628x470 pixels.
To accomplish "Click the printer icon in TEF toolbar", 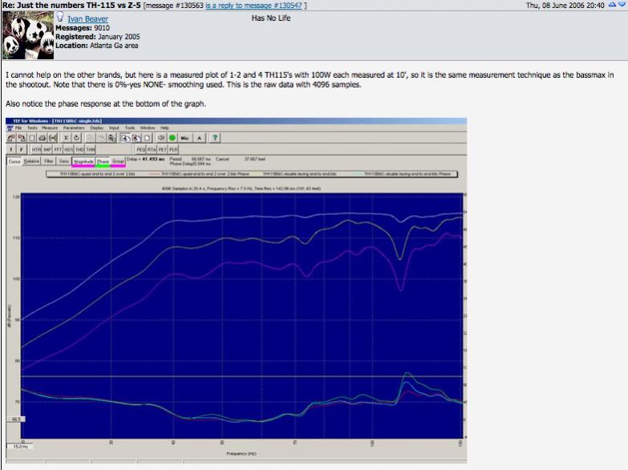I will [x=42, y=138].
